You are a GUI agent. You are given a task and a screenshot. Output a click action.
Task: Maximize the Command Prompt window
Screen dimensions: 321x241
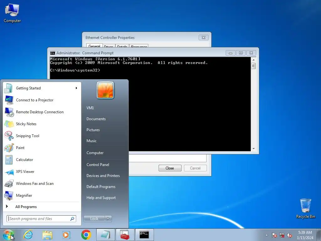point(241,53)
